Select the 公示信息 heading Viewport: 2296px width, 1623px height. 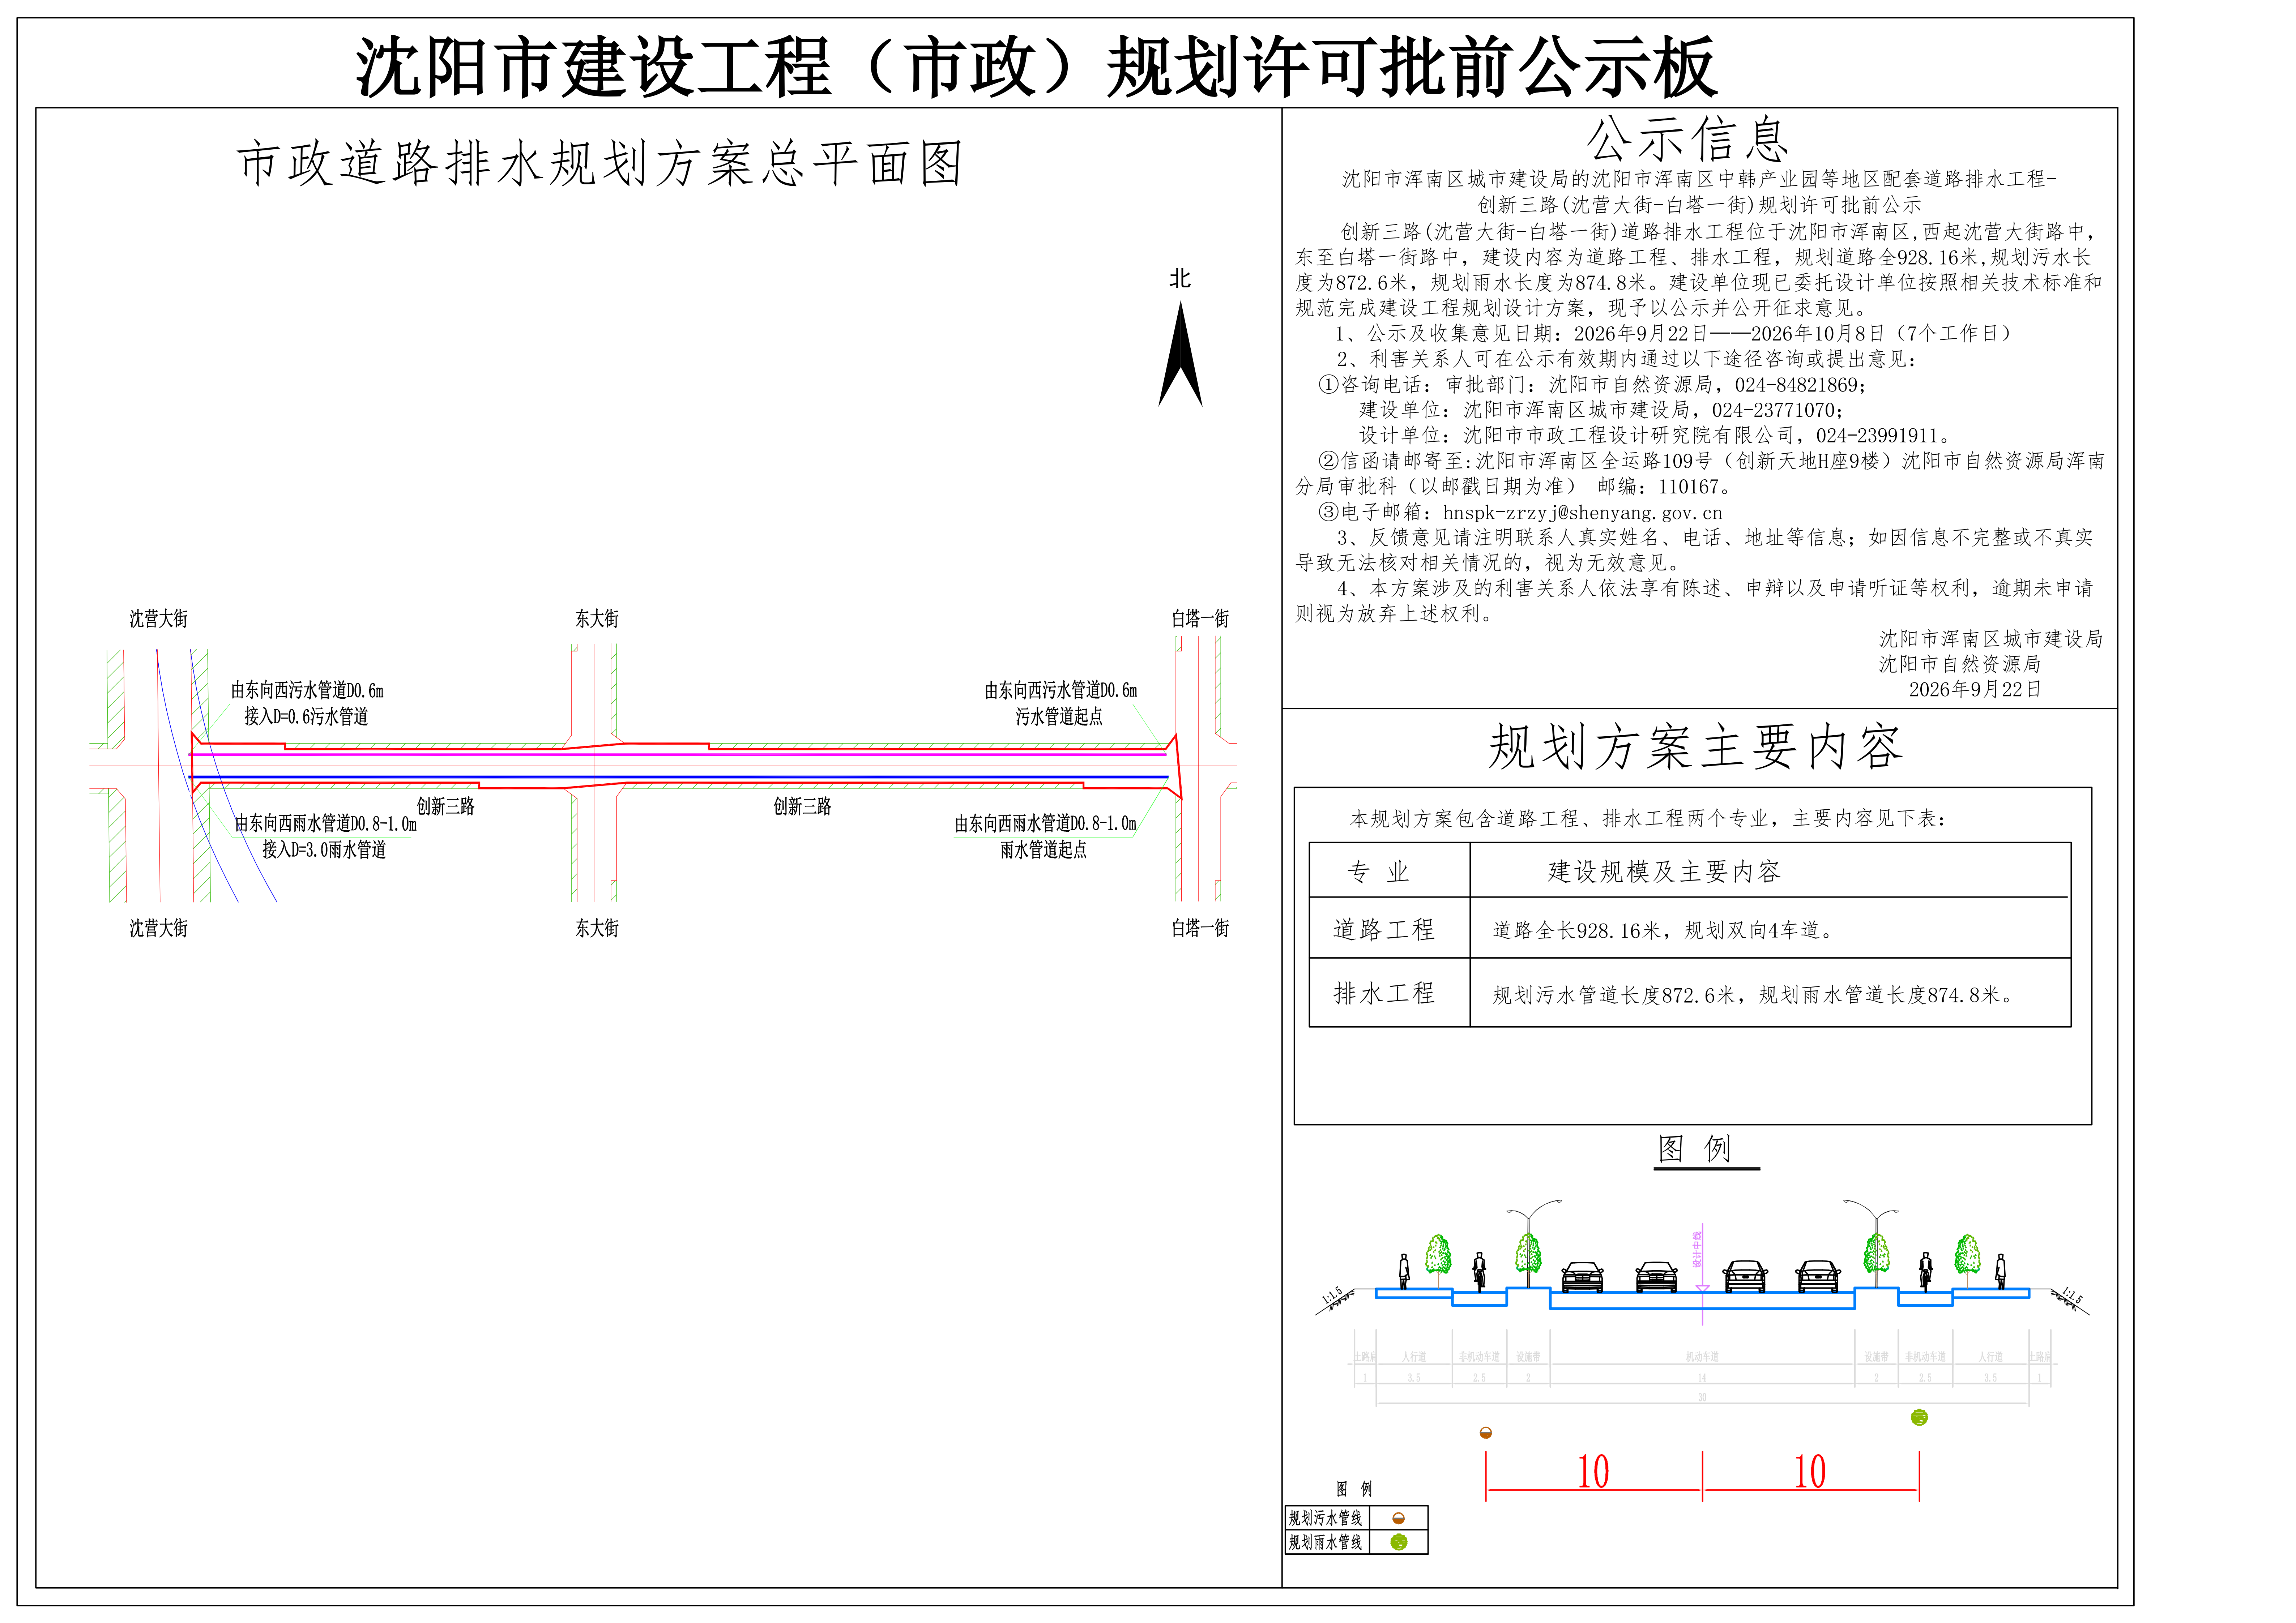[1687, 139]
